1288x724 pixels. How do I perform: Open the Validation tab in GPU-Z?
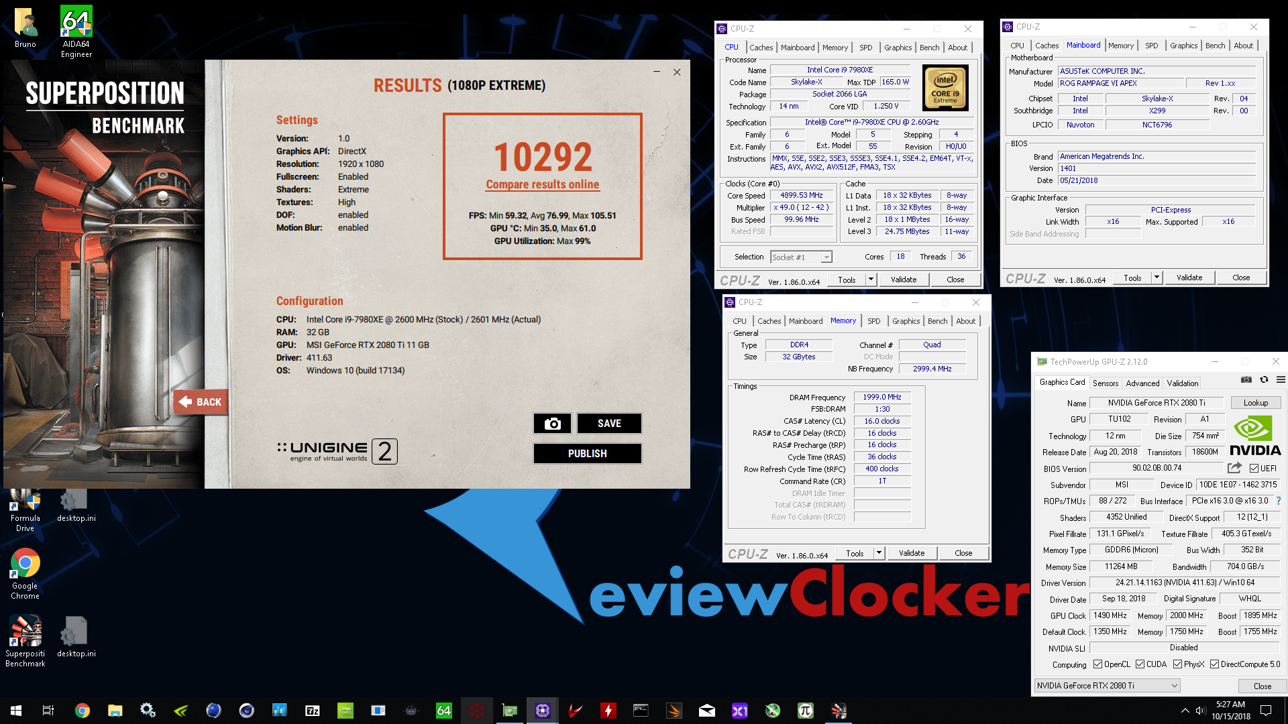(1182, 383)
